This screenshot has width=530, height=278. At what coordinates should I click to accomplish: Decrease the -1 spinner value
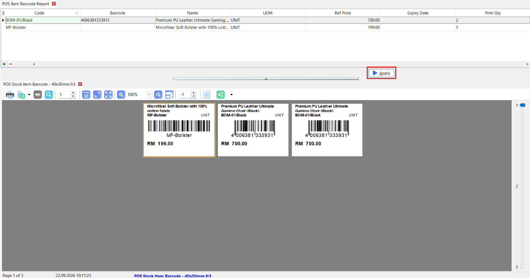[194, 96]
